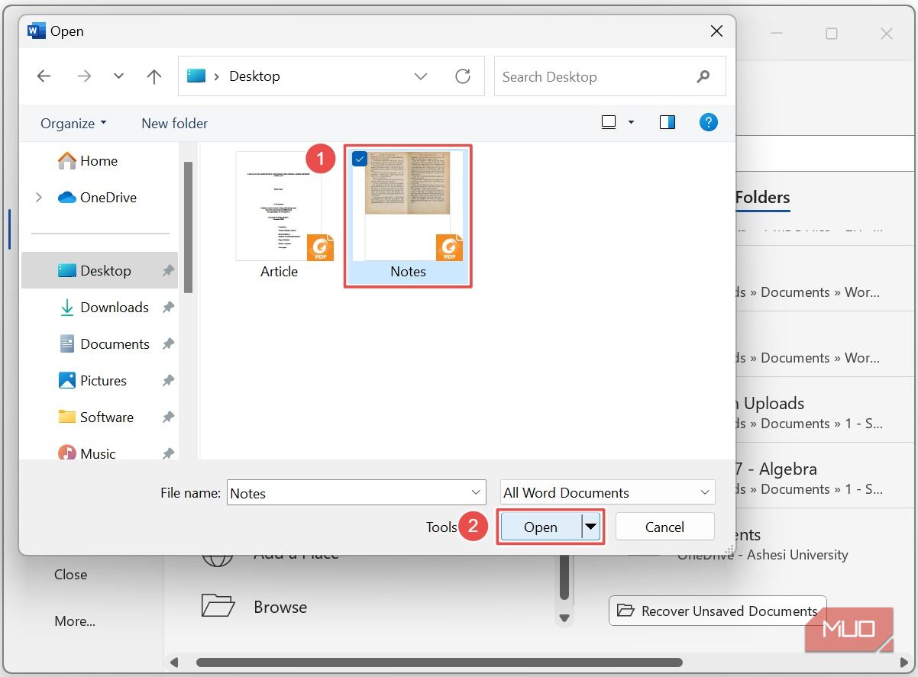Screen dimensions: 918x677
Task: Refresh the Desktop folder view
Action: click(463, 76)
